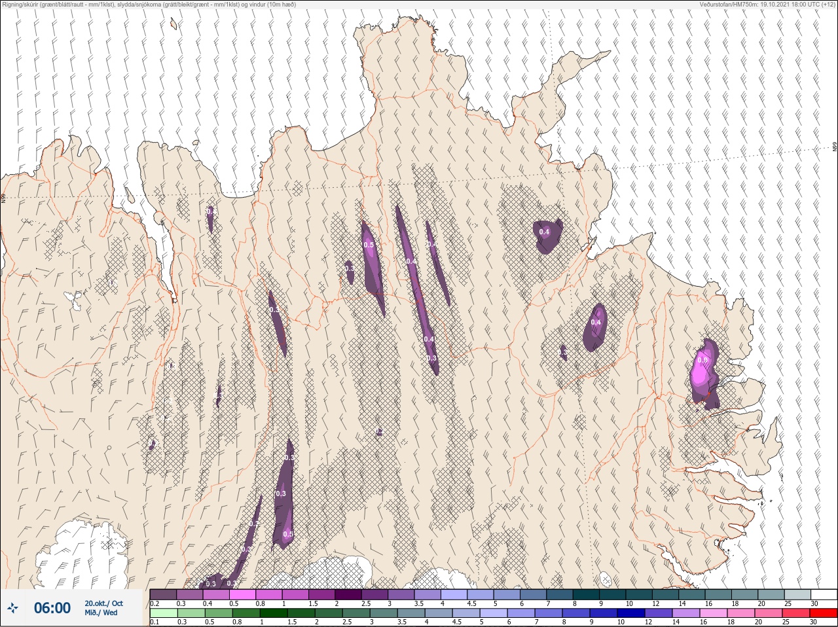Click the '20.okt./ Oct' date label
Image resolution: width=838 pixels, height=627 pixels.
click(x=103, y=603)
